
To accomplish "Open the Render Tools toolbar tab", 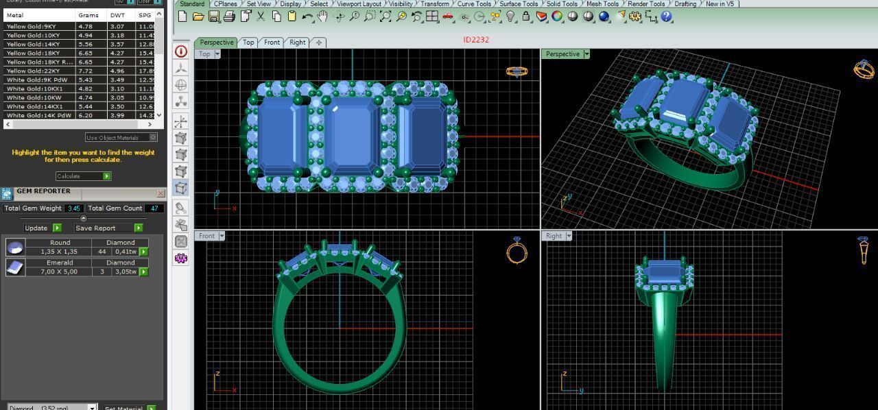I will click(646, 4).
